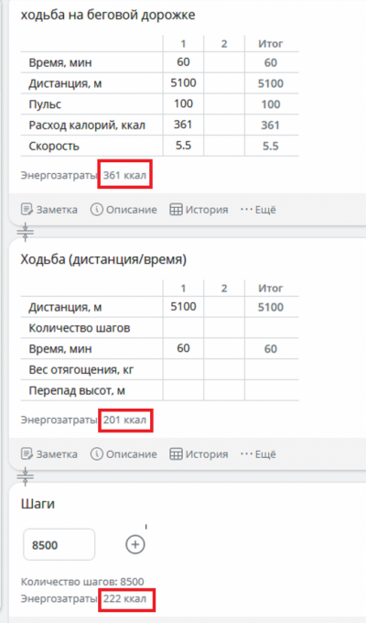Select column 2 header in treadmill table
366x623 pixels.
(224, 43)
